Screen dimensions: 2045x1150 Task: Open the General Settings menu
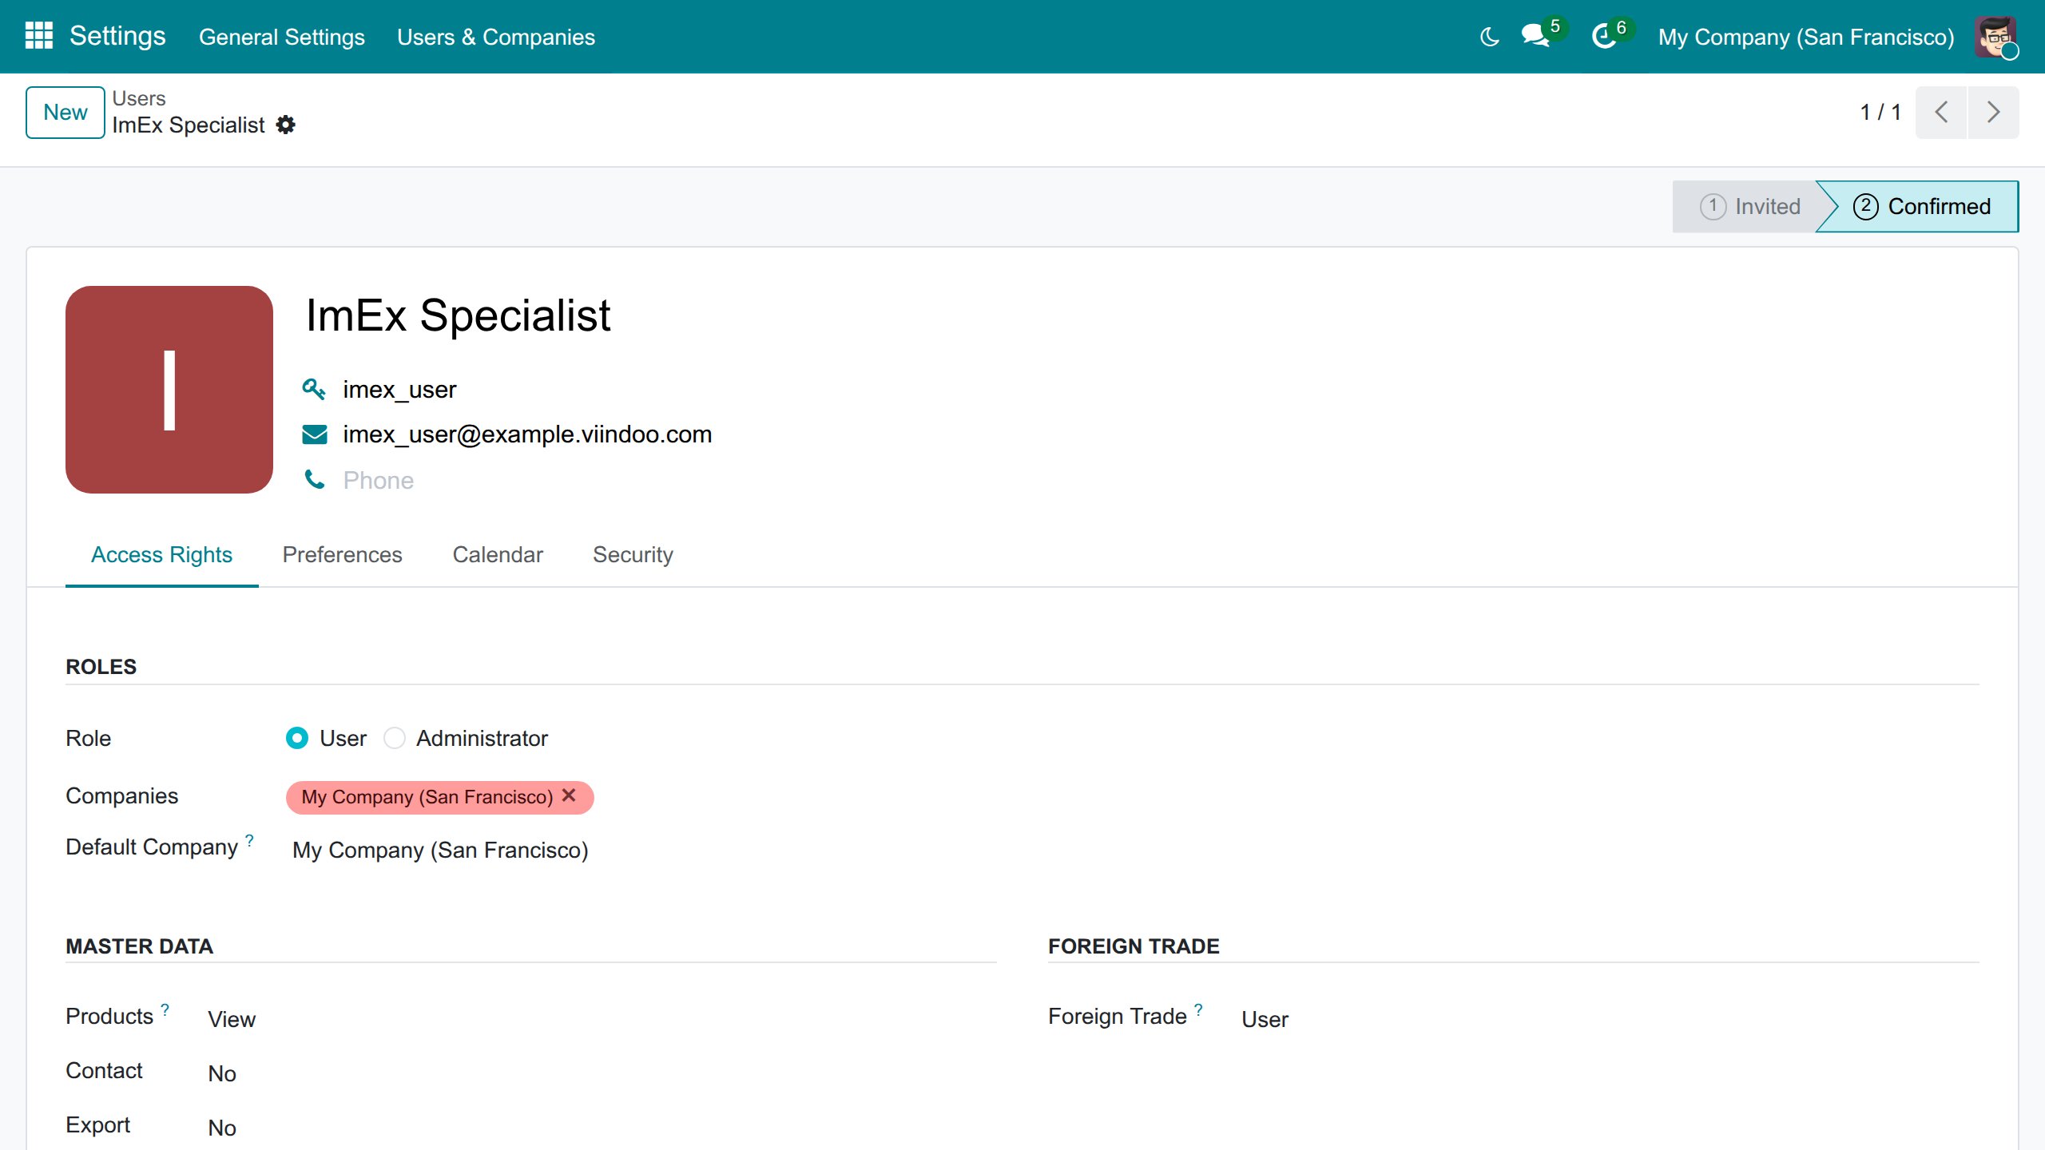(281, 37)
